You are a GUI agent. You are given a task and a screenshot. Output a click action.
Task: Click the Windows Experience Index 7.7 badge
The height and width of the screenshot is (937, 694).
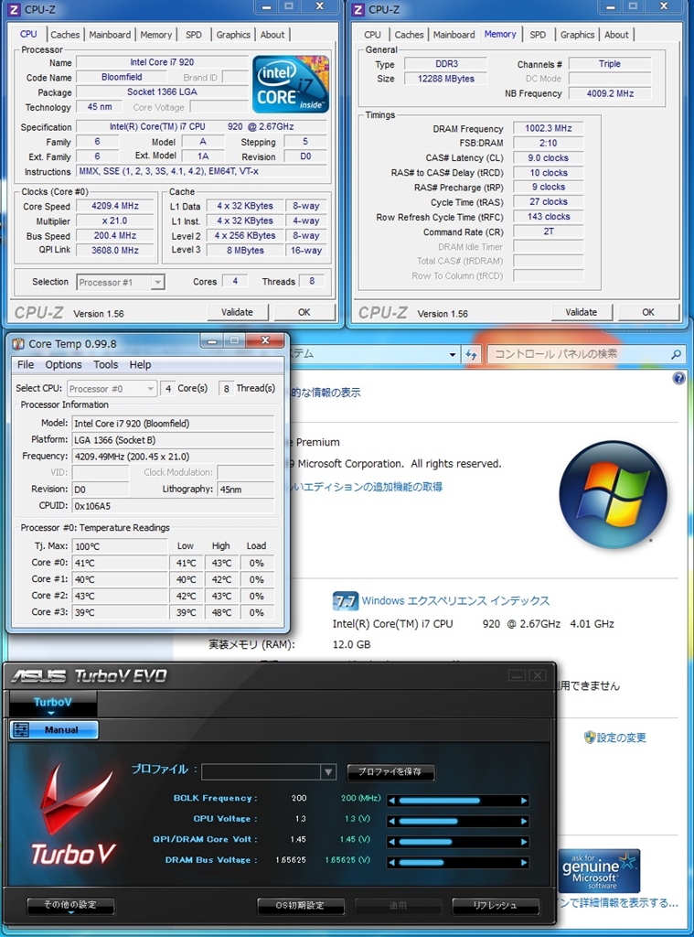[345, 600]
